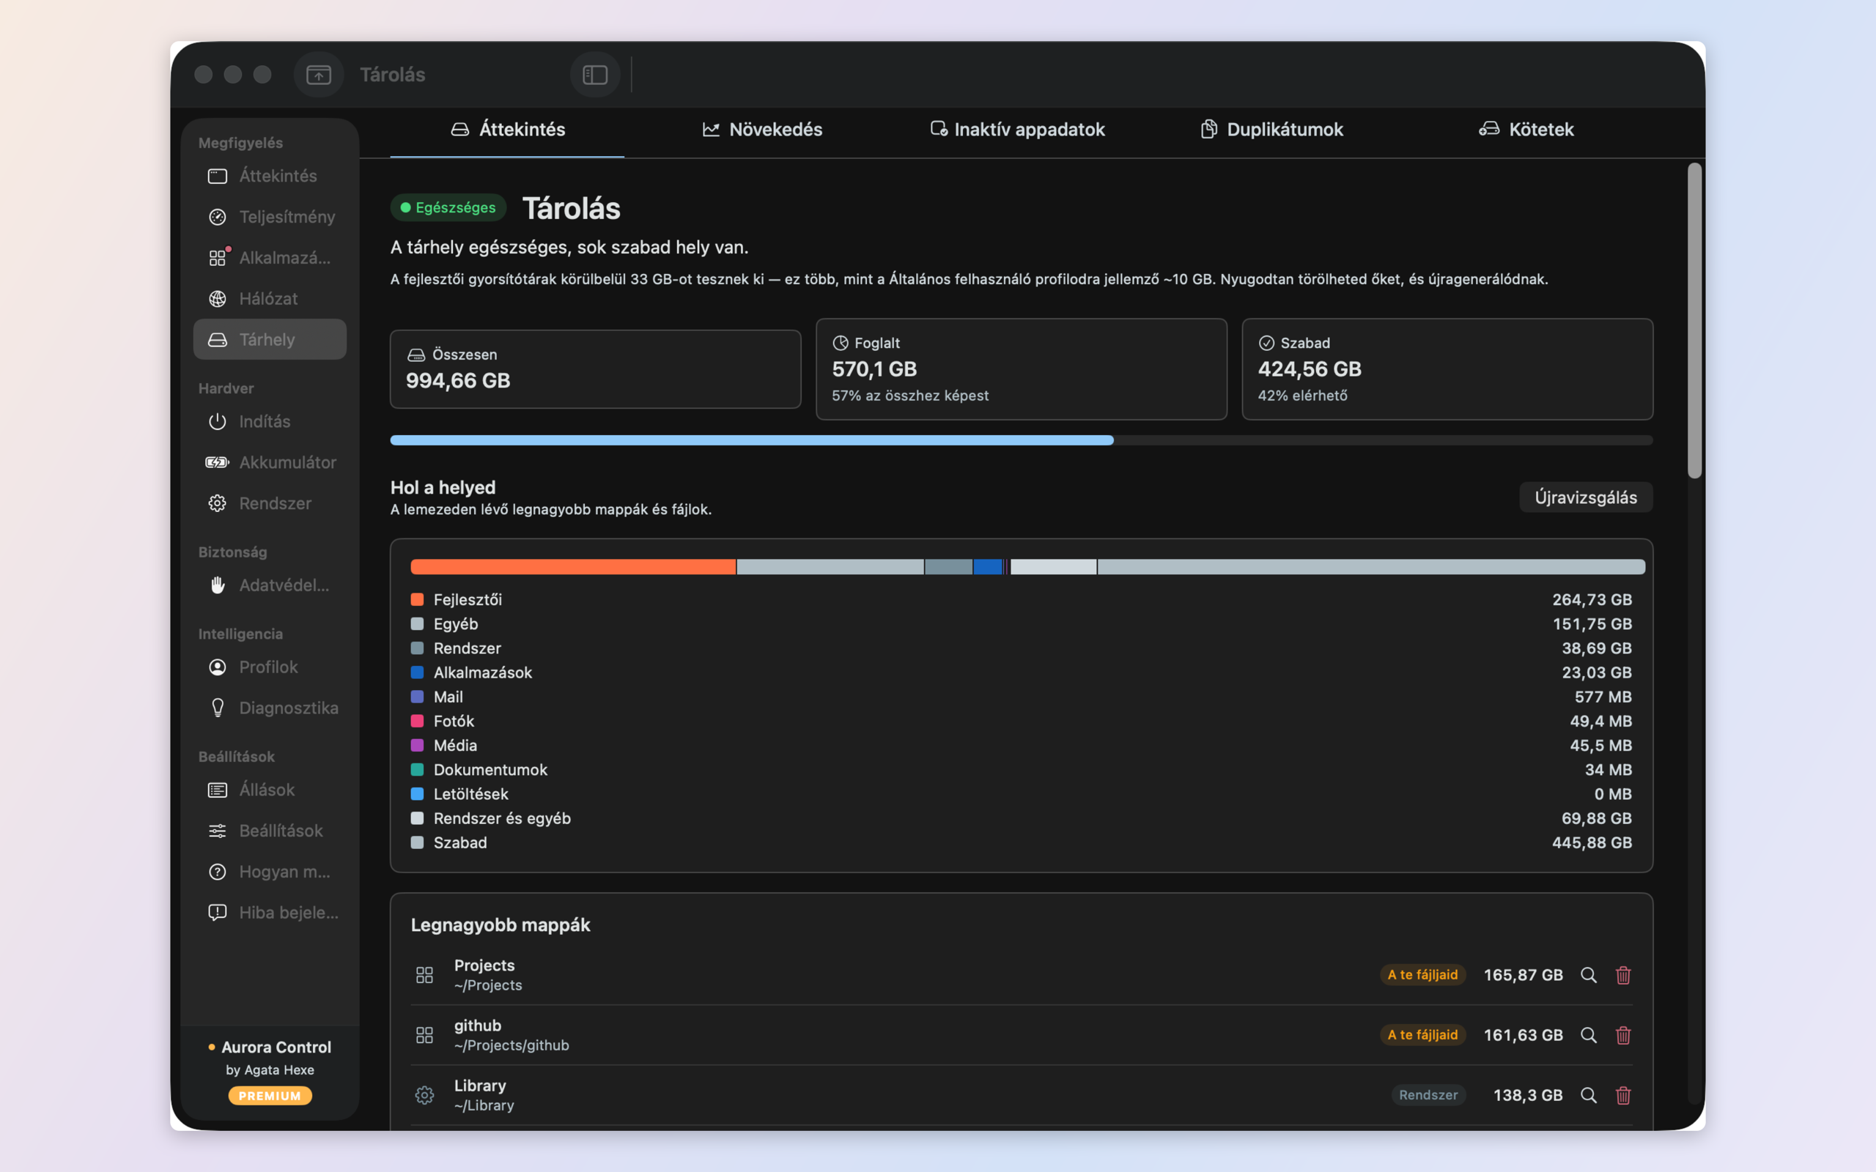
Task: Click the 445,88 GB Szabad value
Action: click(x=1592, y=842)
